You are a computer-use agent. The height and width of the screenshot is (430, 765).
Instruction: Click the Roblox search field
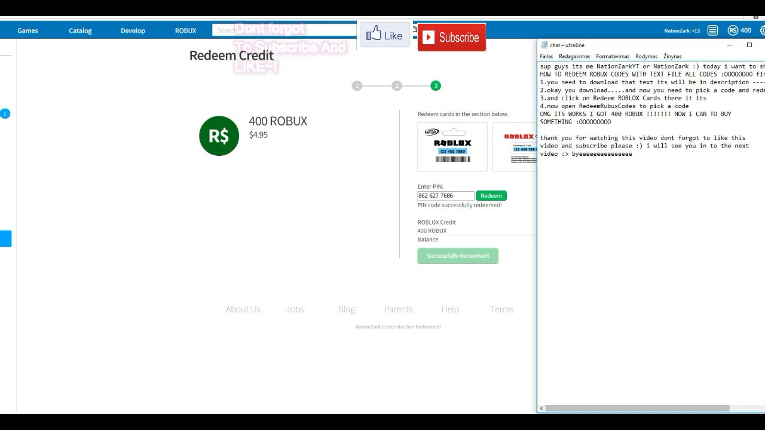[x=284, y=30]
